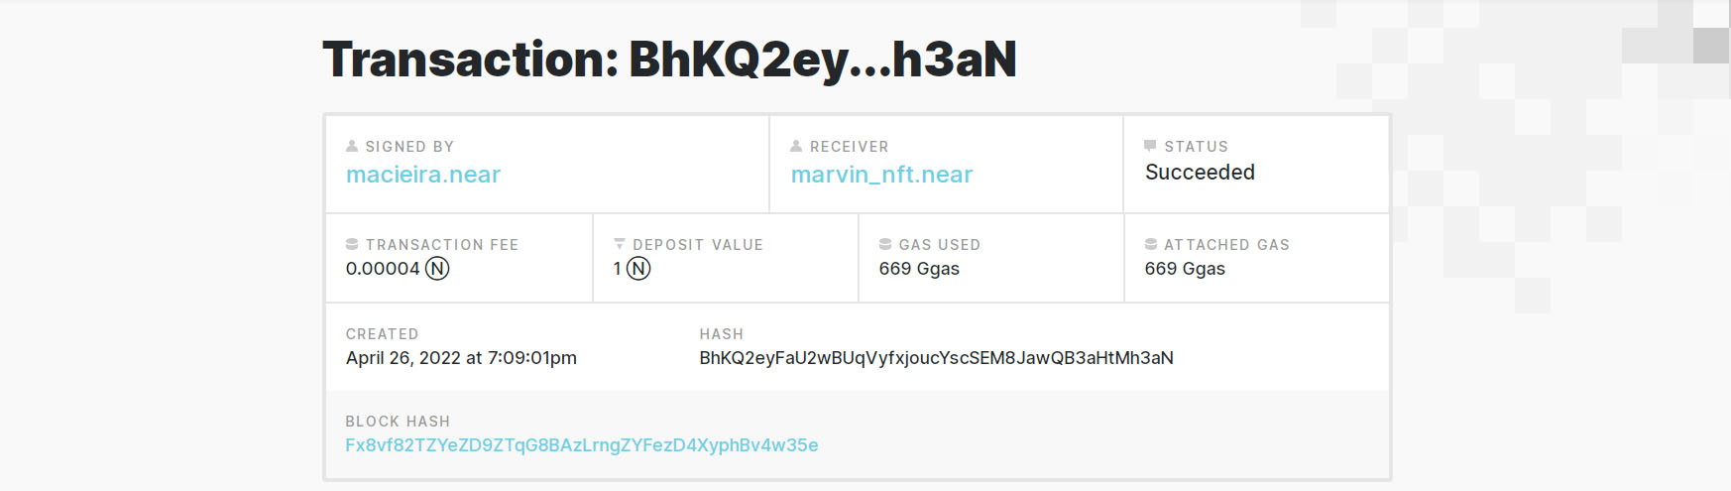Select the full transaction hash text

coord(936,358)
